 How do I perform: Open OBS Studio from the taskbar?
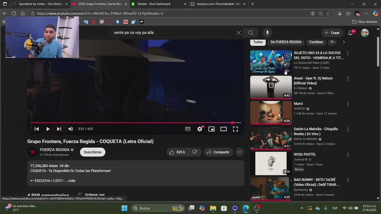pos(257,208)
